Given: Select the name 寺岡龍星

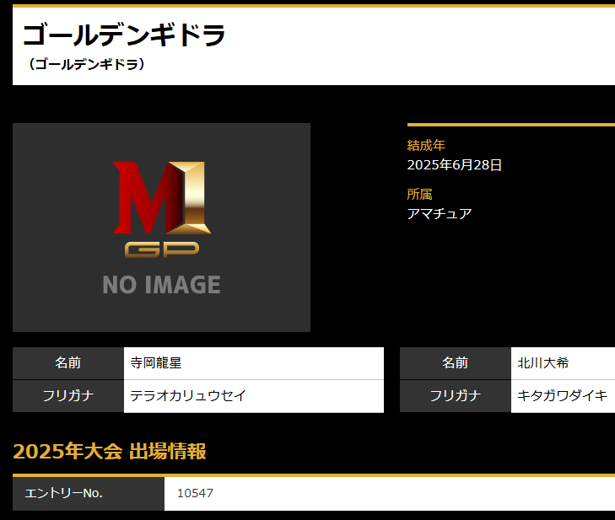Looking at the screenshot, I should pyautogui.click(x=156, y=363).
